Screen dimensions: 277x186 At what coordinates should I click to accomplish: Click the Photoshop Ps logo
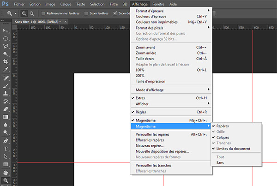click(5, 4)
